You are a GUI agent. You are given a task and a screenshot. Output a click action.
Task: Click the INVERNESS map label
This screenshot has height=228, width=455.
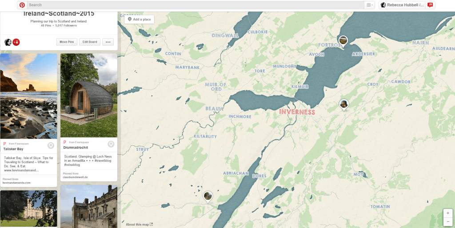point(297,112)
